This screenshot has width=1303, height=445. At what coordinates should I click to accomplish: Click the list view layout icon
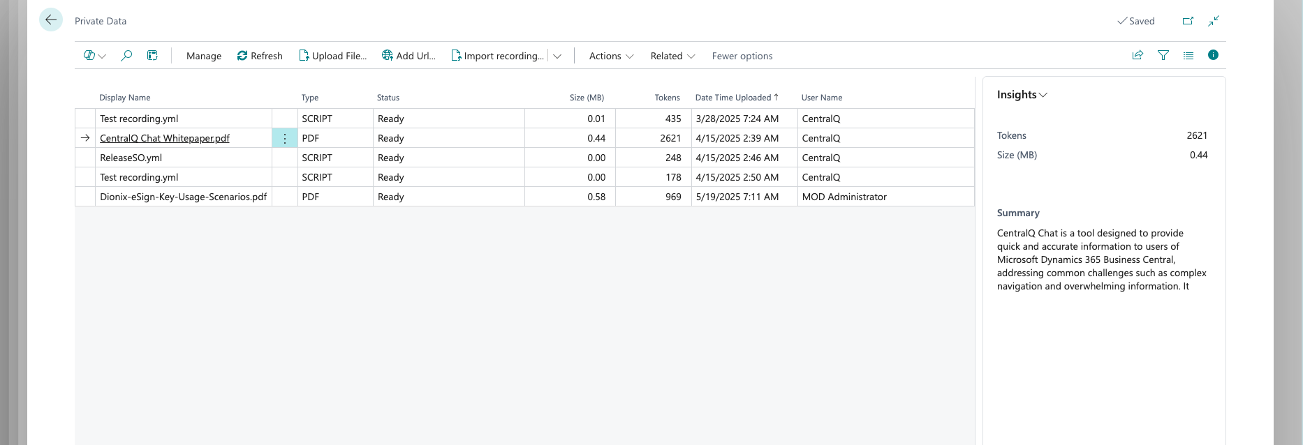coord(1188,55)
